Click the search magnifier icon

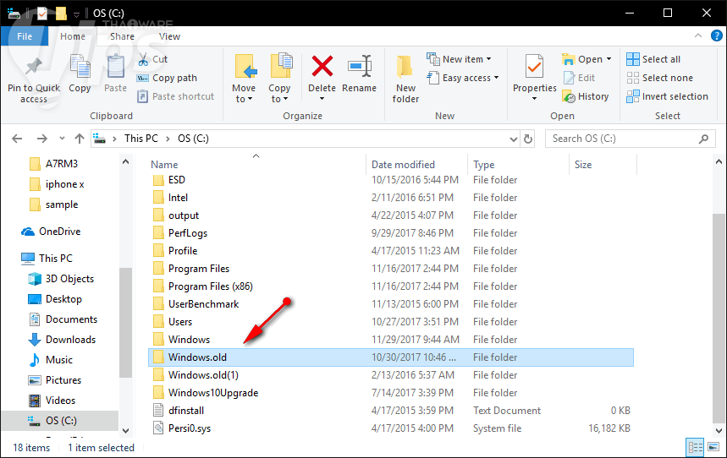tap(704, 139)
